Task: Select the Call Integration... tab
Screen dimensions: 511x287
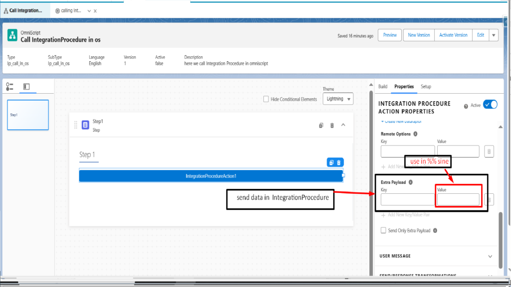Action: click(x=25, y=11)
